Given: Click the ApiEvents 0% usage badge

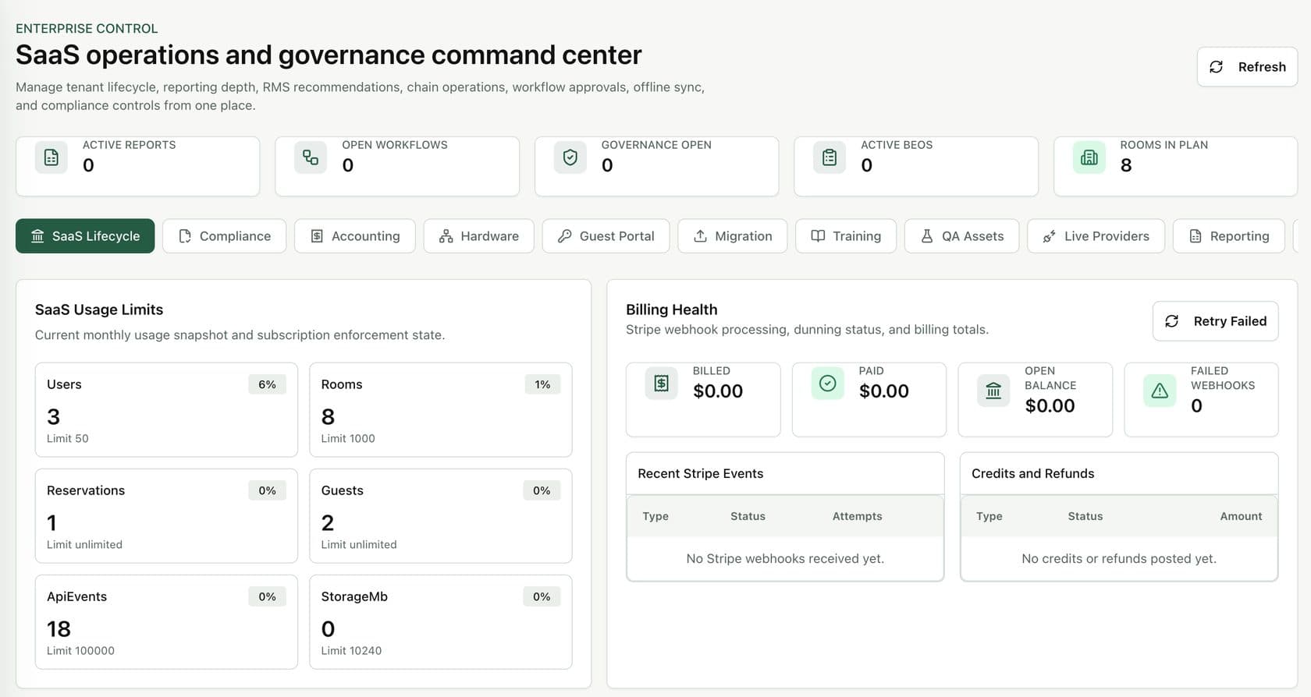Looking at the screenshot, I should point(268,596).
